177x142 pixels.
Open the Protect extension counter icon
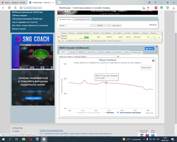[x=143, y=8]
